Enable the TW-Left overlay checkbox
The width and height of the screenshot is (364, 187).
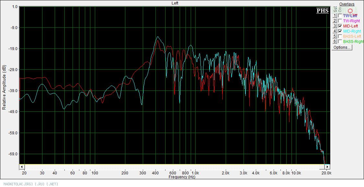pyautogui.click(x=340, y=16)
